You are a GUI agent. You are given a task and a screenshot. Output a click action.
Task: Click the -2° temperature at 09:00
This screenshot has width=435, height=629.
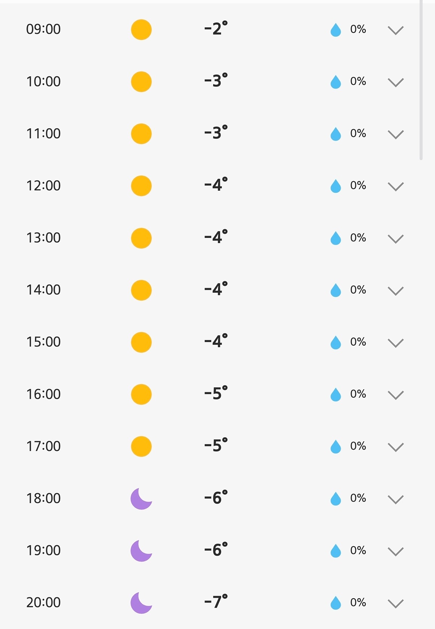click(x=216, y=29)
